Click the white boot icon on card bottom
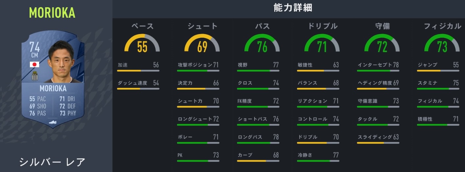The width and height of the screenshot is (465, 172). click(53, 122)
